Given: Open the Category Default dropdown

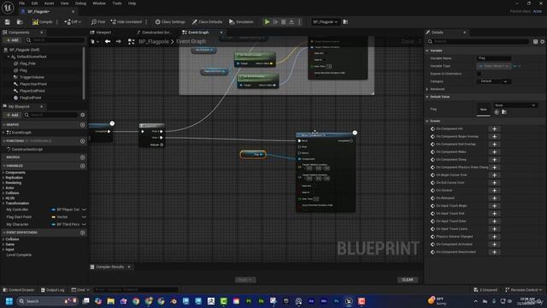Looking at the screenshot, I should click(x=494, y=81).
